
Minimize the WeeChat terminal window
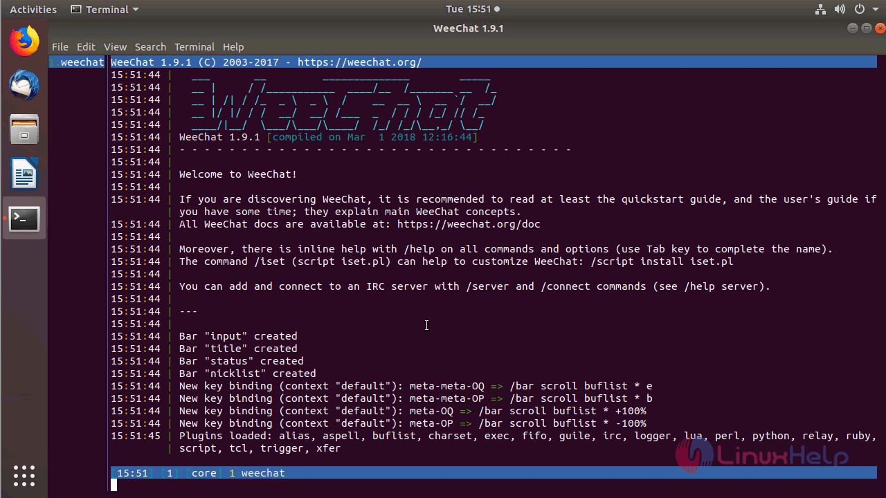(x=853, y=28)
